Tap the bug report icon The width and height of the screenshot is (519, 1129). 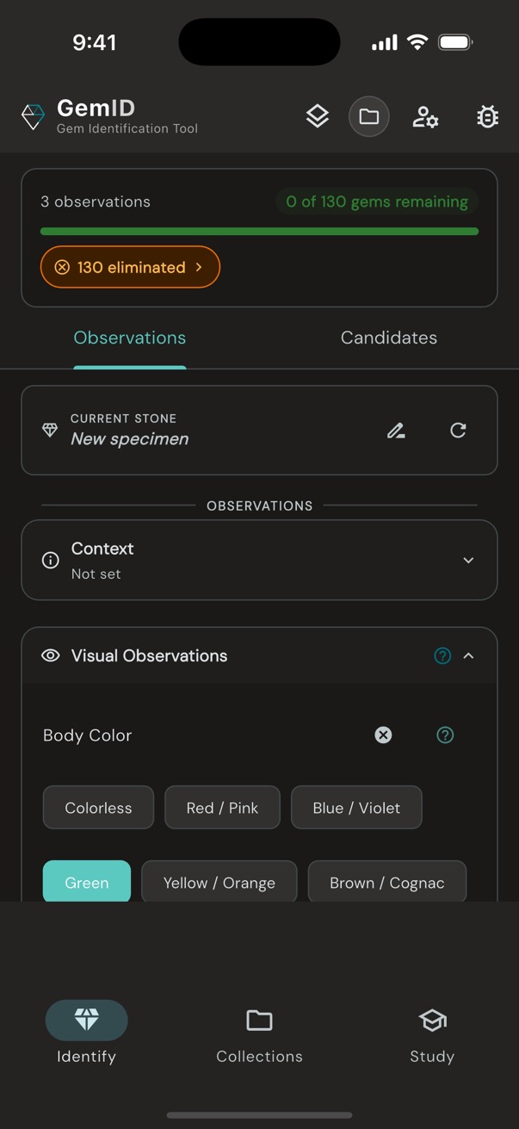coord(487,116)
